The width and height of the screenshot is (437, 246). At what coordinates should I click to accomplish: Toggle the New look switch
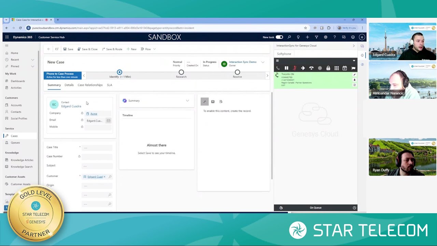pyautogui.click(x=279, y=37)
